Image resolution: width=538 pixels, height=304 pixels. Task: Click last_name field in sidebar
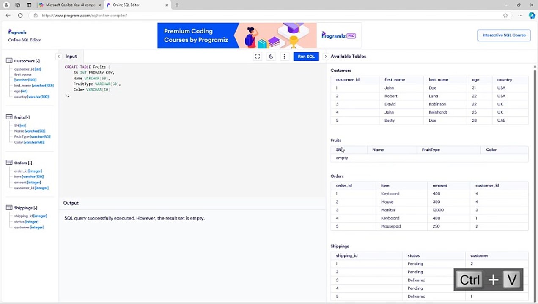point(34,85)
